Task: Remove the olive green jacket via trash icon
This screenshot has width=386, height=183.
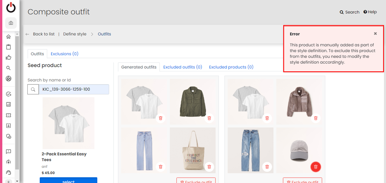Action: click(209, 118)
